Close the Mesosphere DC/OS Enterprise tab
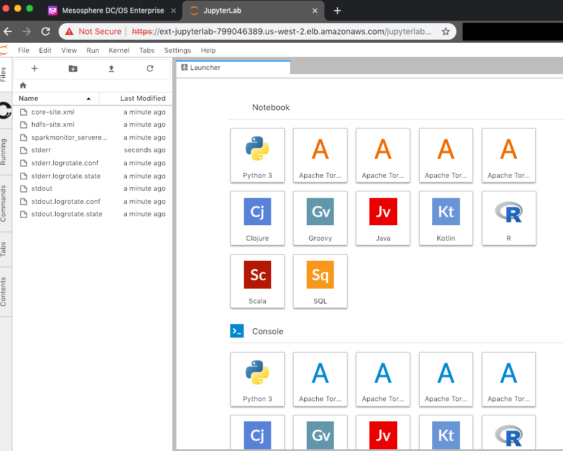Viewport: 563px width, 451px height. point(173,11)
